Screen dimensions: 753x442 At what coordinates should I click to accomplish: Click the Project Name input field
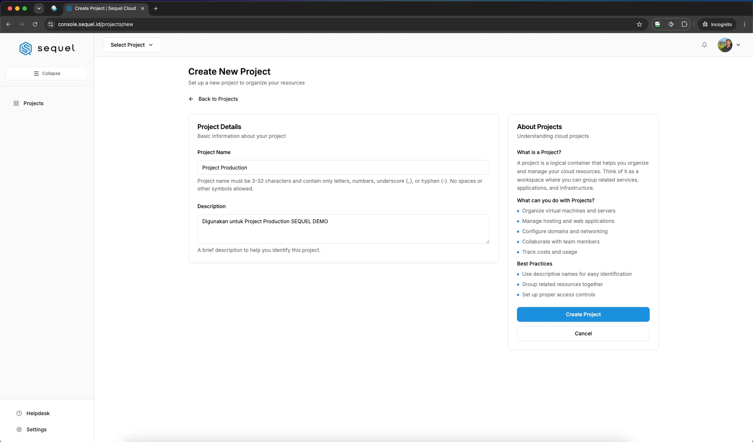point(343,167)
